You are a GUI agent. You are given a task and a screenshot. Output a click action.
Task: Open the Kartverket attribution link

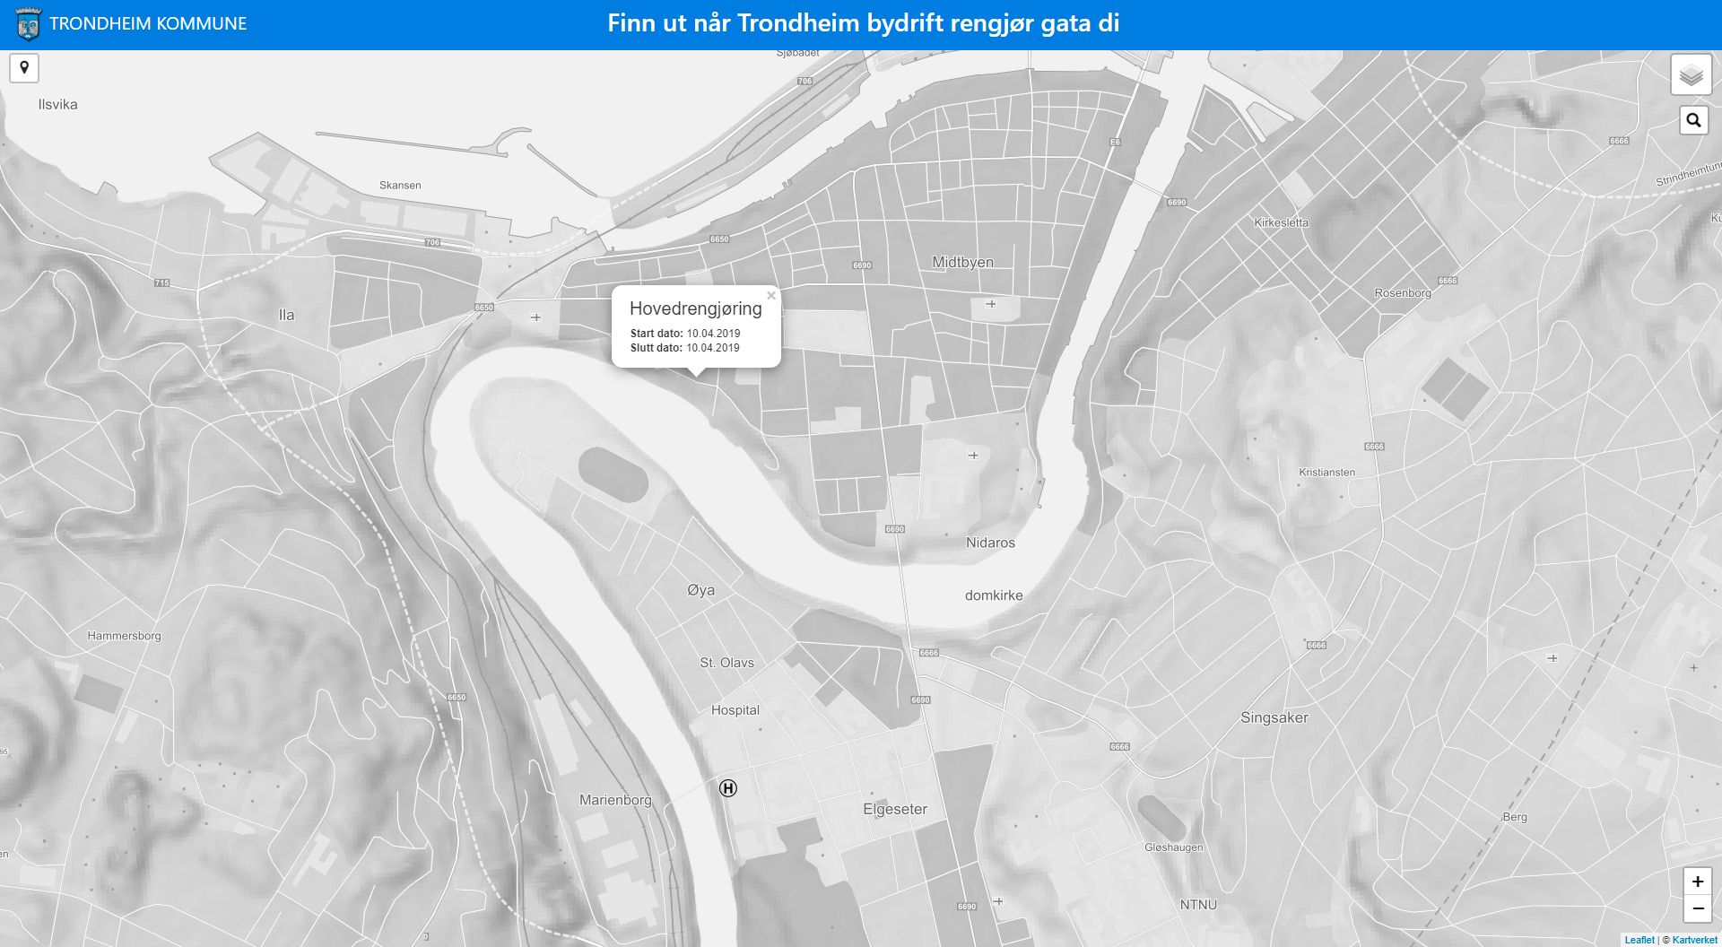(1694, 940)
